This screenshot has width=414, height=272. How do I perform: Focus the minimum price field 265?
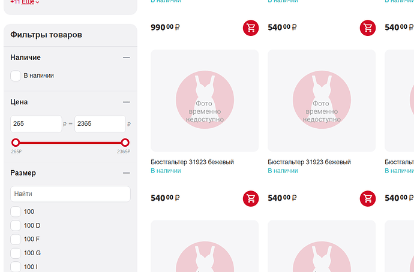(36, 124)
